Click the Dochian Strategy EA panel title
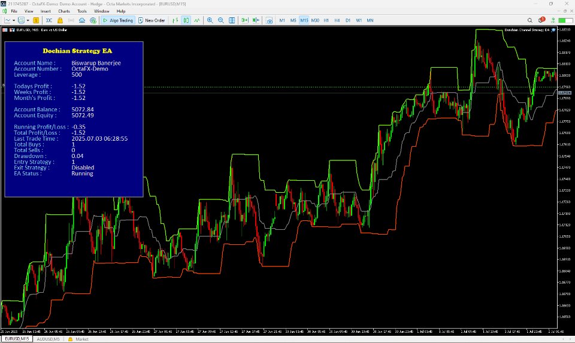 point(77,51)
